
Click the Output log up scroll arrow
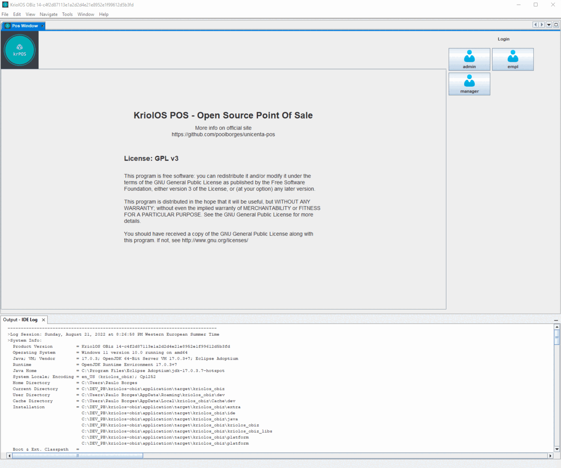(x=556, y=327)
